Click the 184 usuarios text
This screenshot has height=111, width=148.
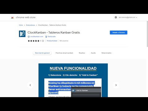coord(64,41)
